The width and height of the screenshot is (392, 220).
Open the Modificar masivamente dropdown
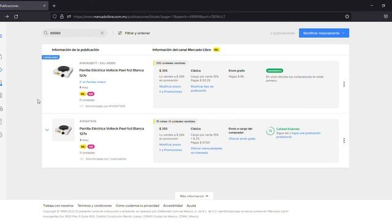point(324,33)
